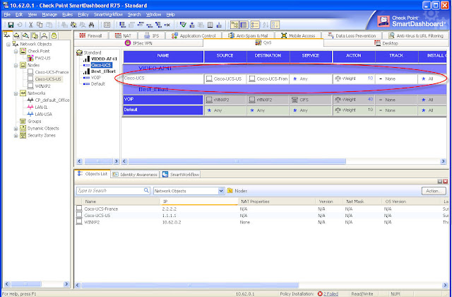The width and height of the screenshot is (452, 297).
Task: Switch to the NAT tab
Action: pos(123,35)
